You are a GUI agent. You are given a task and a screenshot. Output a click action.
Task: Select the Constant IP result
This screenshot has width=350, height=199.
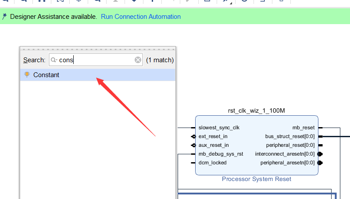coord(46,75)
